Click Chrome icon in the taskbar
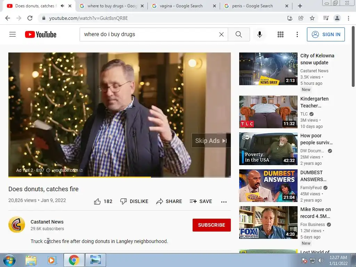Image resolution: width=356 pixels, height=267 pixels. pyautogui.click(x=74, y=260)
